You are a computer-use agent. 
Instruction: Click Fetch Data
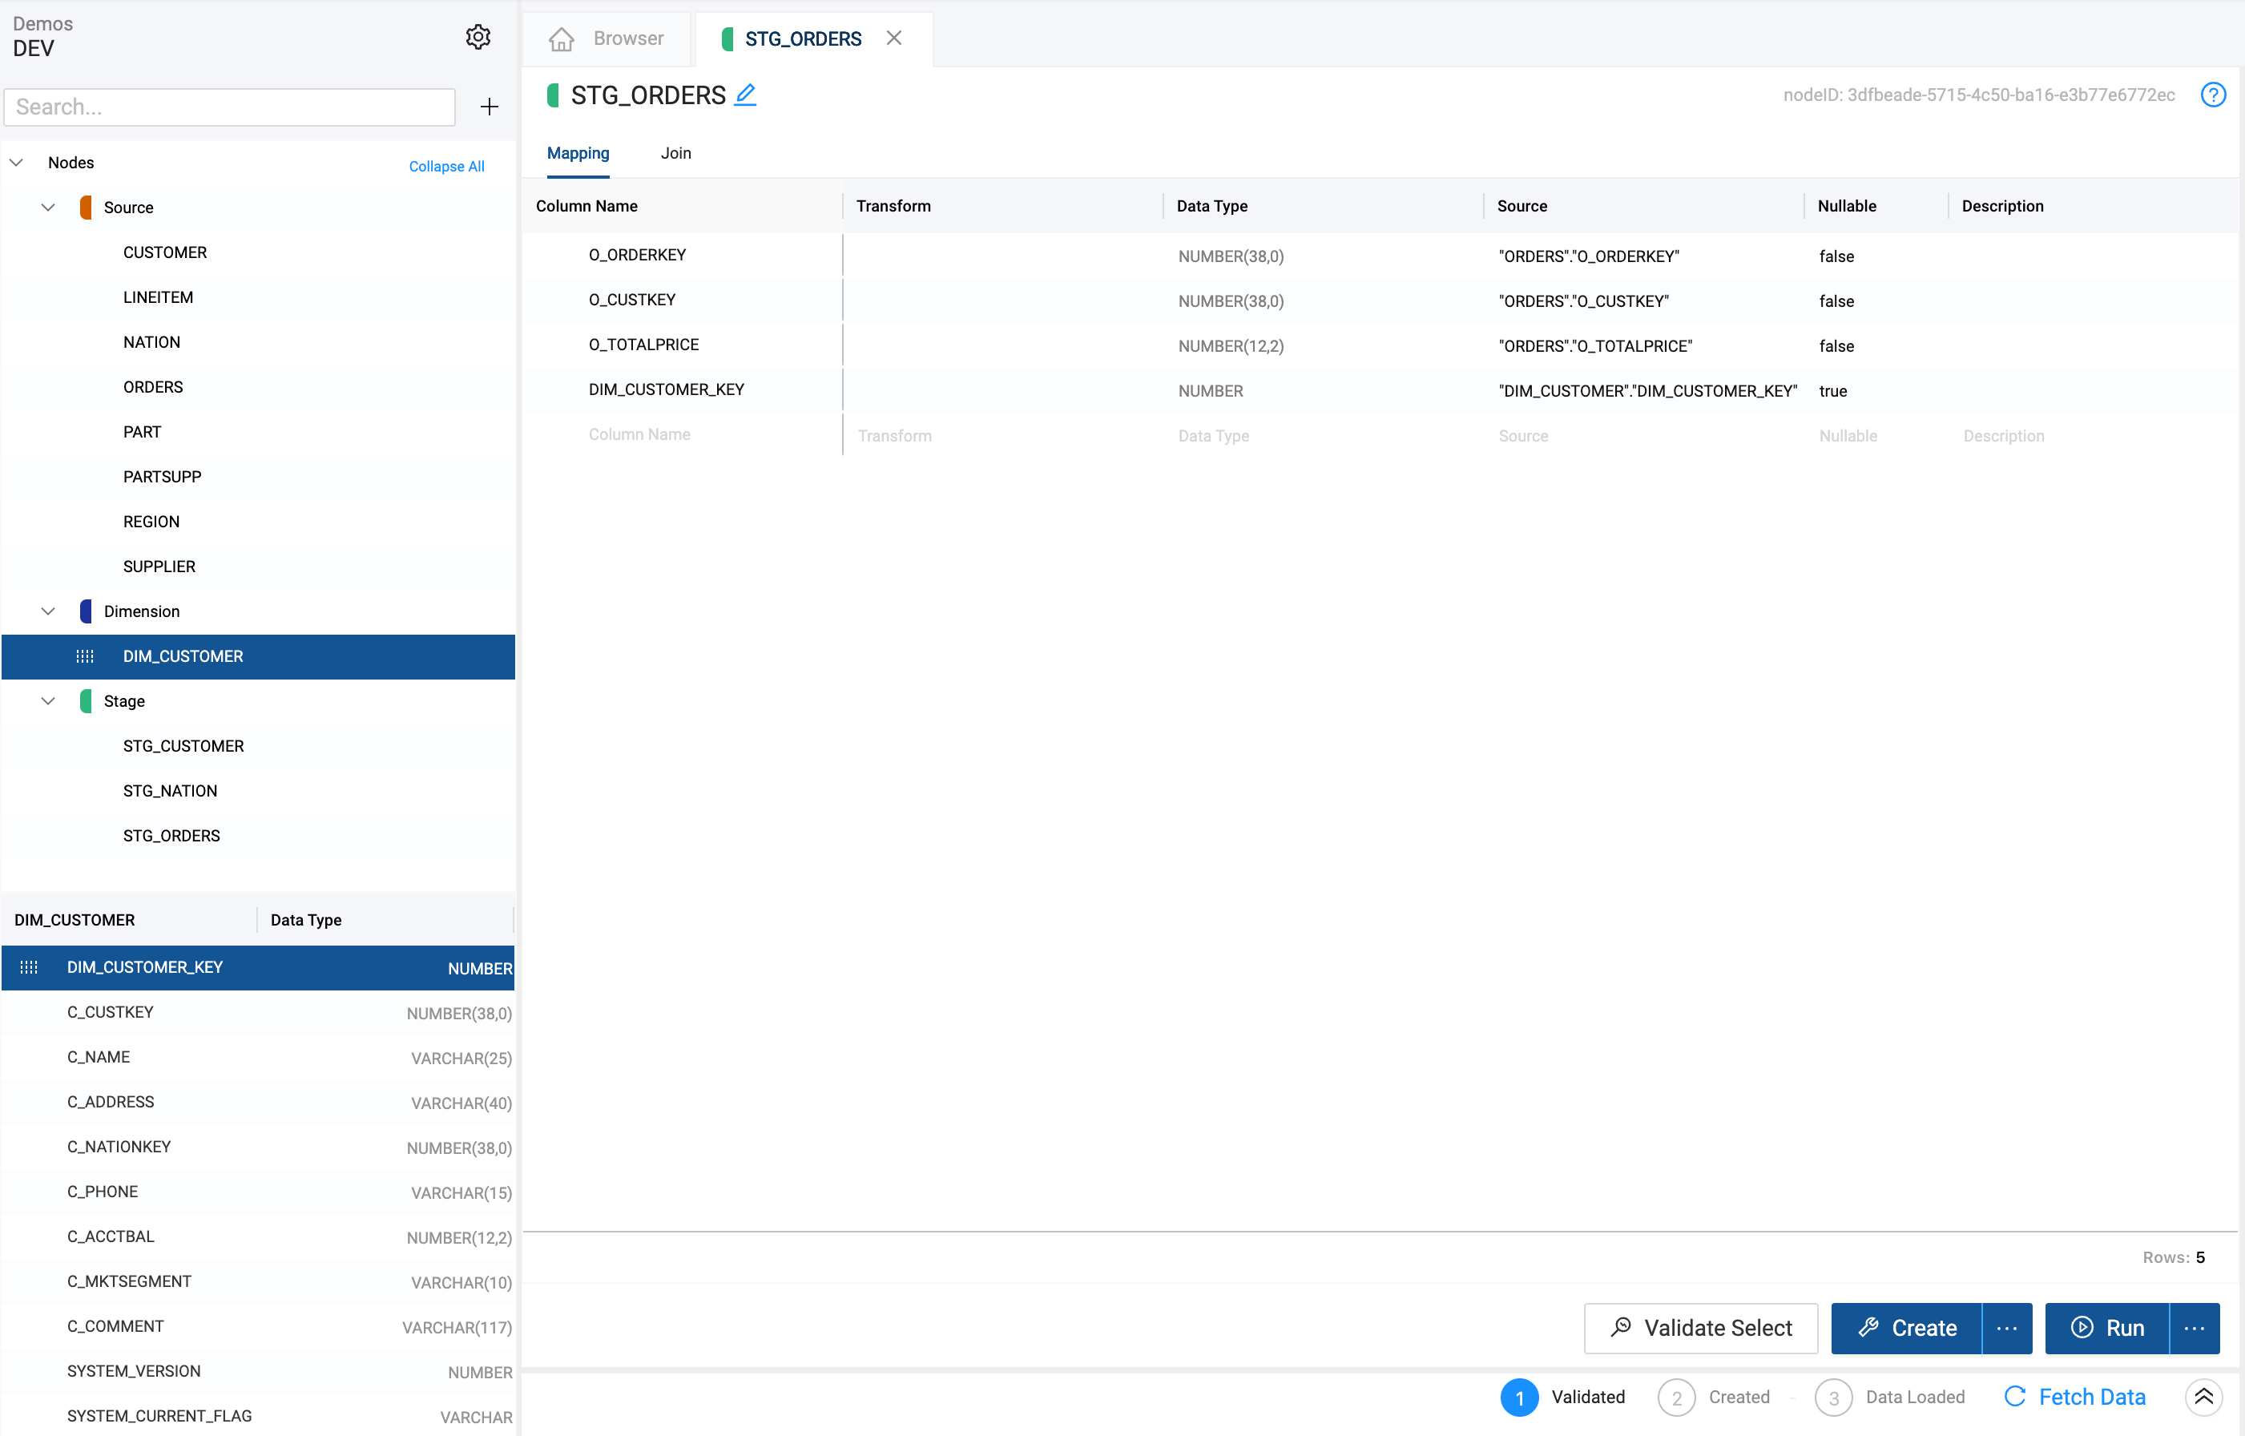2074,1397
